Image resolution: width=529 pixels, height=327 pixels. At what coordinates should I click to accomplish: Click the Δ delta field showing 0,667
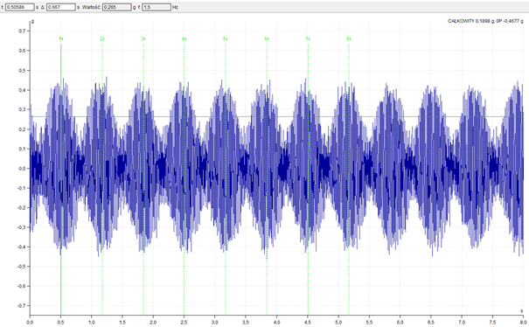pyautogui.click(x=60, y=7)
